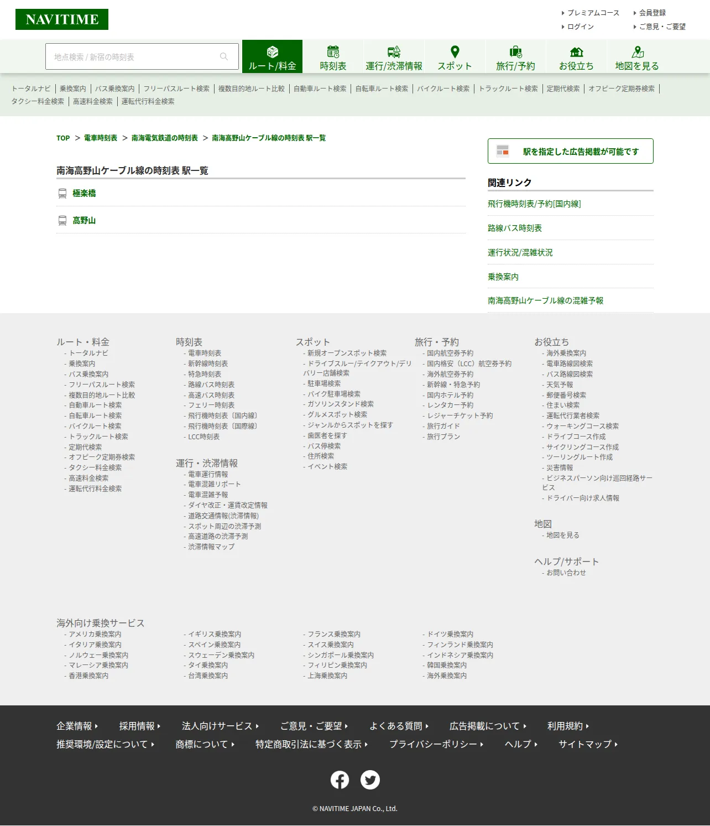Viewport: 710px width, 826px height.
Task: Open シンガポール乗換案内 footer link
Action: 341,656
